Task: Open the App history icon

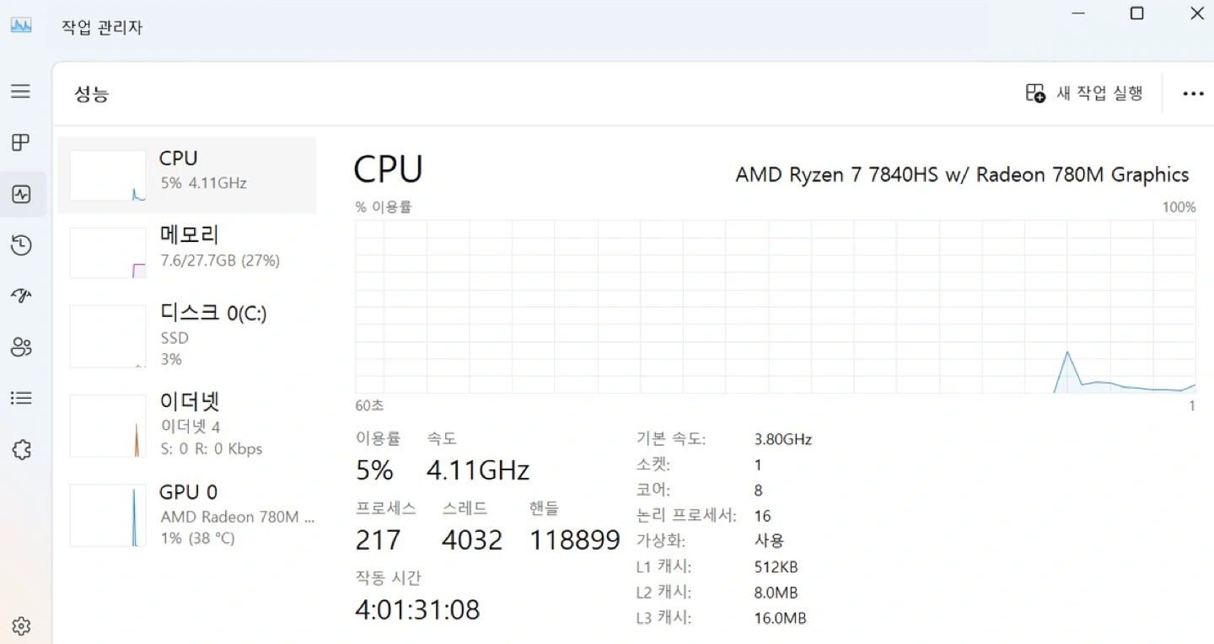Action: (21, 245)
